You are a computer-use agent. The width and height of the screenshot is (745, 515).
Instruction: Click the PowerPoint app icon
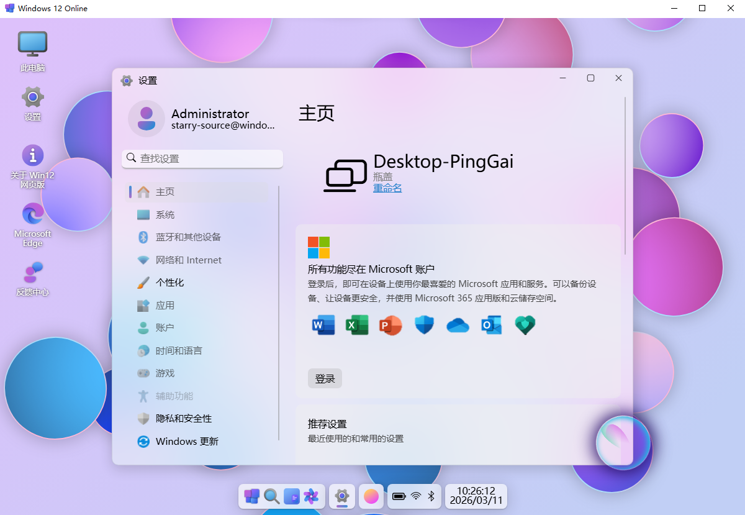click(391, 325)
